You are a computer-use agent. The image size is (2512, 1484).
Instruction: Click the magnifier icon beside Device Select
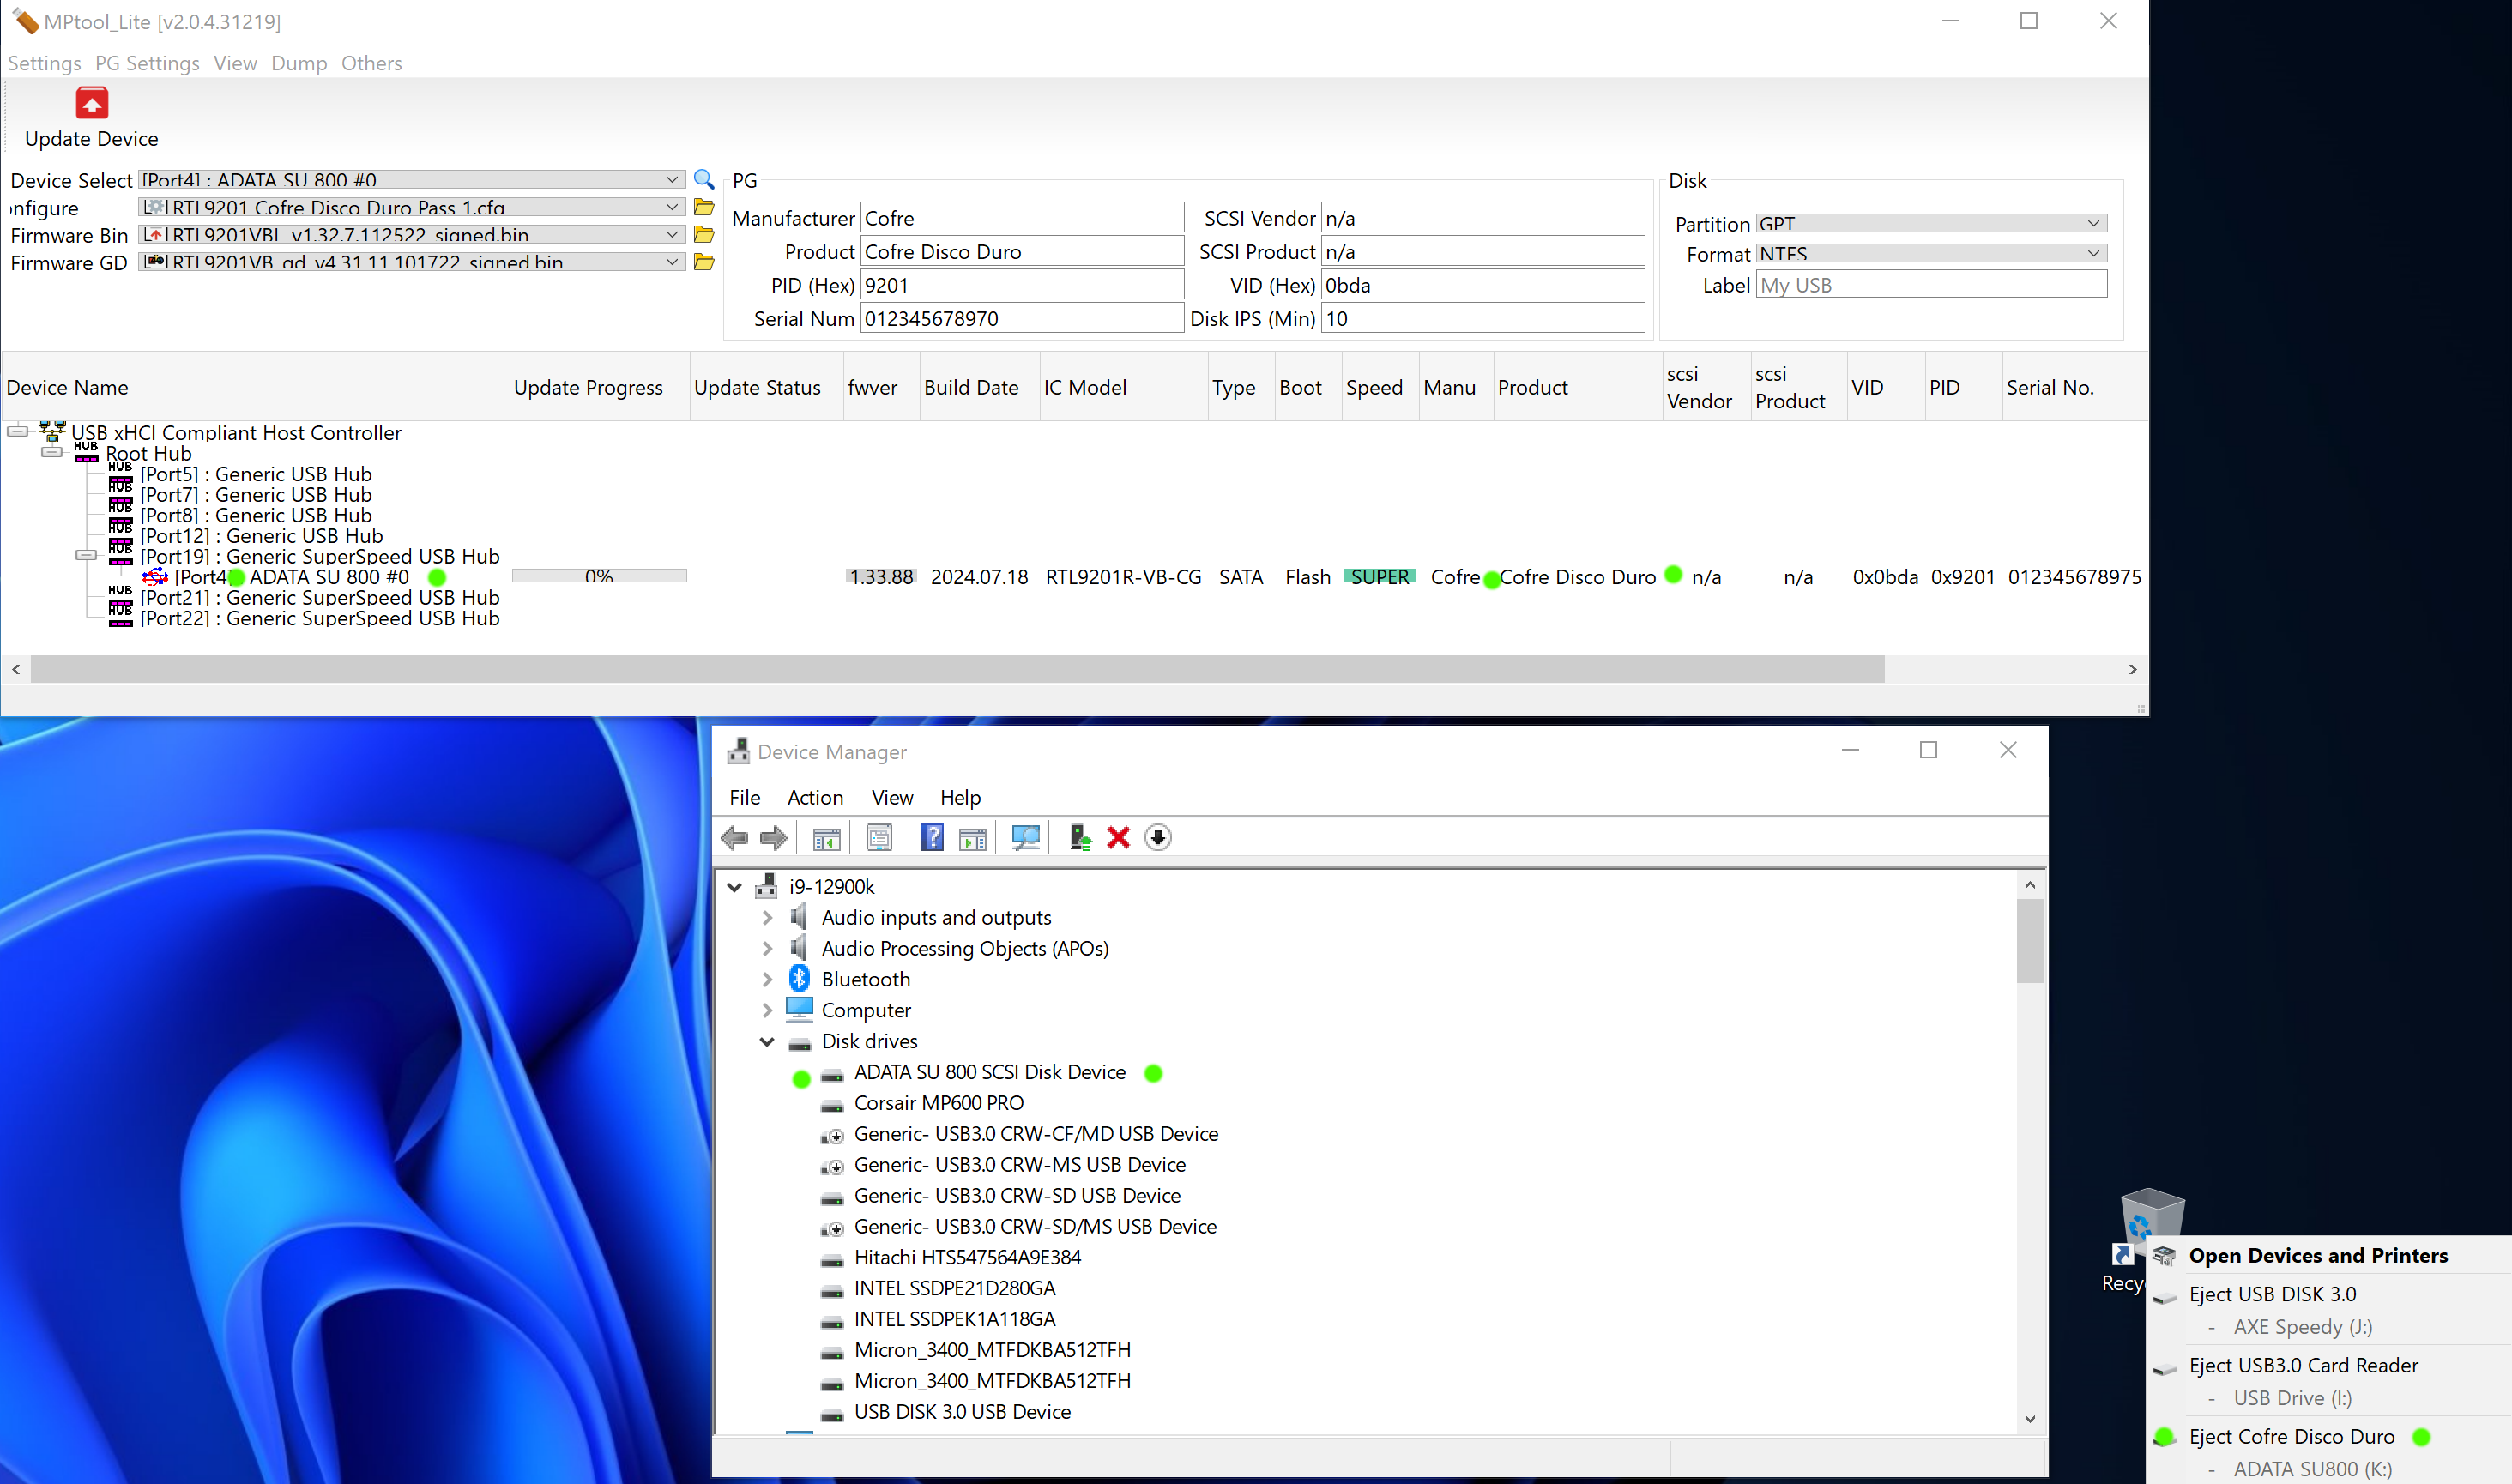704,179
